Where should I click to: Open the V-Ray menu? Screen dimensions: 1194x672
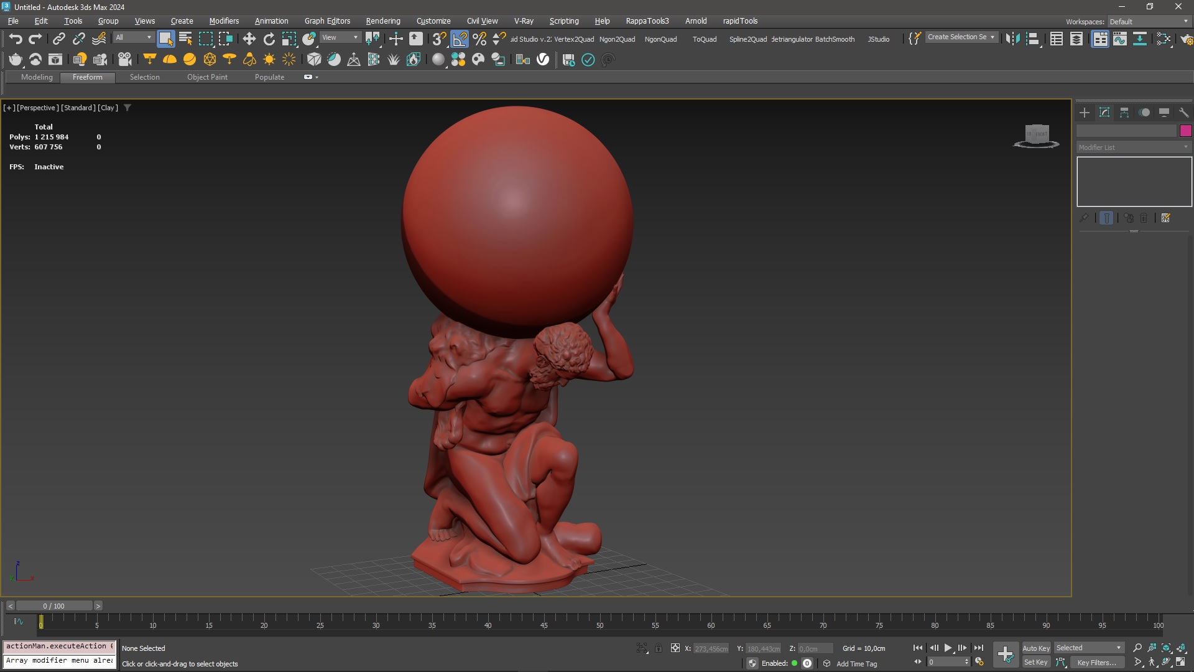click(x=524, y=21)
